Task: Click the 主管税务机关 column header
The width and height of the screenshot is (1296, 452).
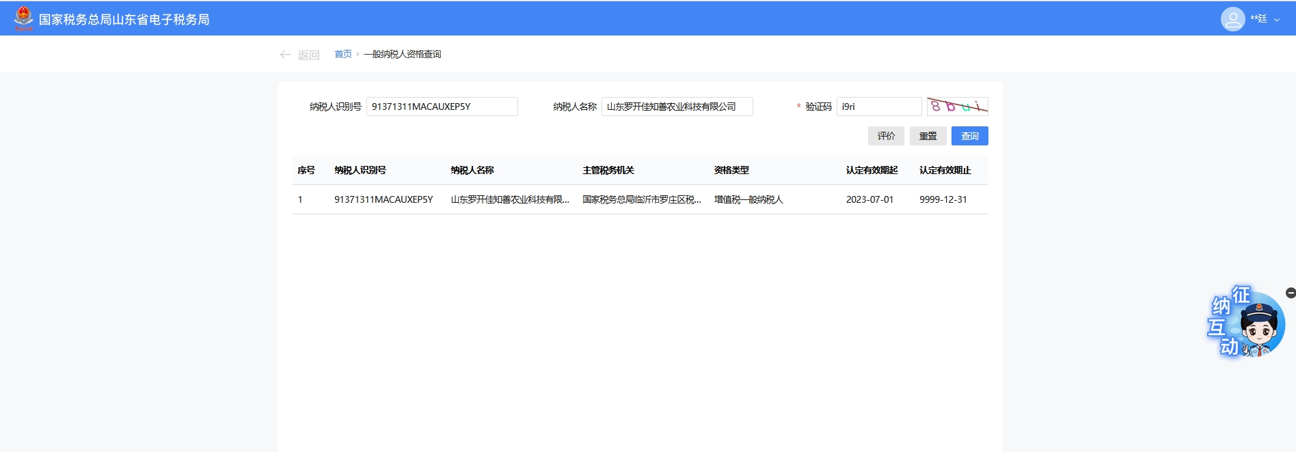Action: pos(608,170)
